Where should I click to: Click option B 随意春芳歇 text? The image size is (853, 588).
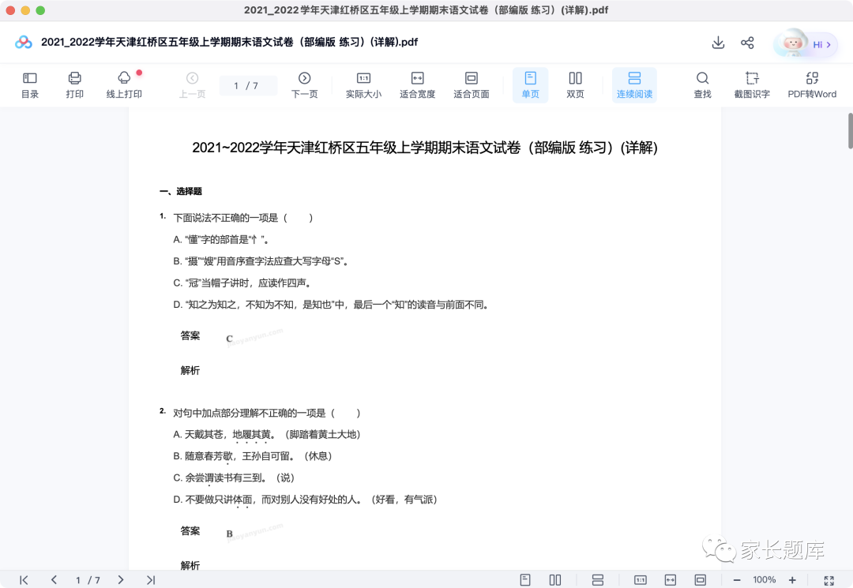(253, 456)
